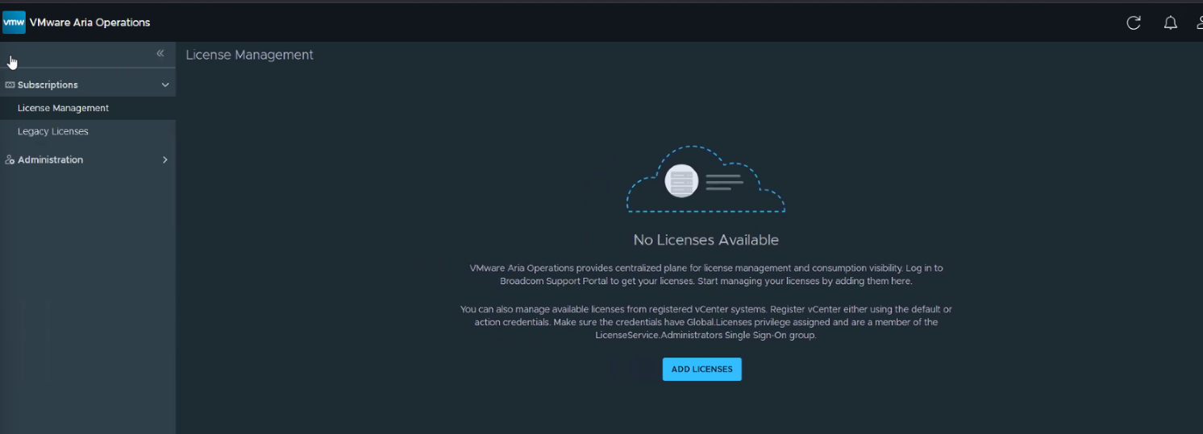
Task: Click the cloud server illustration
Action: (x=706, y=180)
